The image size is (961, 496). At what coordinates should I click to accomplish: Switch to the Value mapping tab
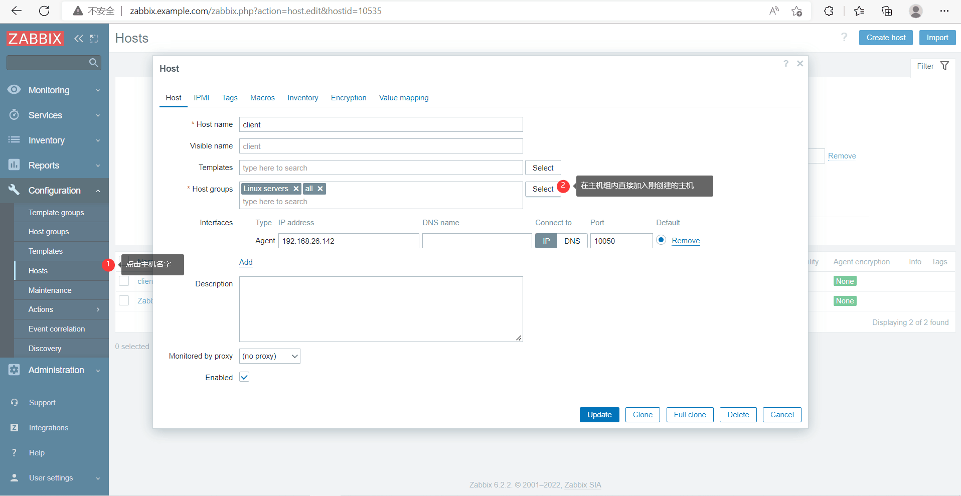click(404, 98)
